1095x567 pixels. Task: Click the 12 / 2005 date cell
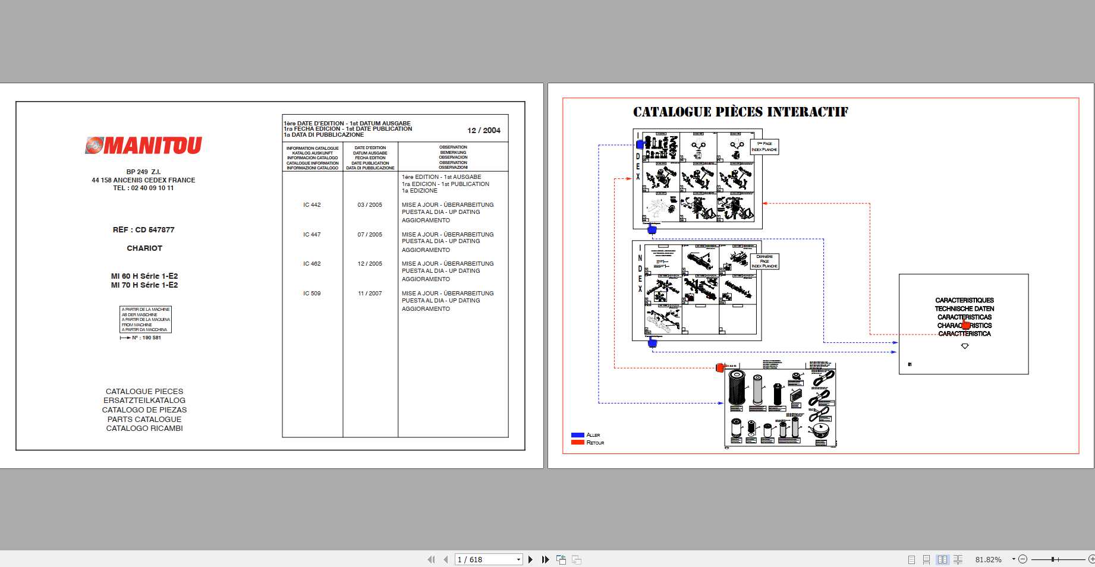coord(370,264)
